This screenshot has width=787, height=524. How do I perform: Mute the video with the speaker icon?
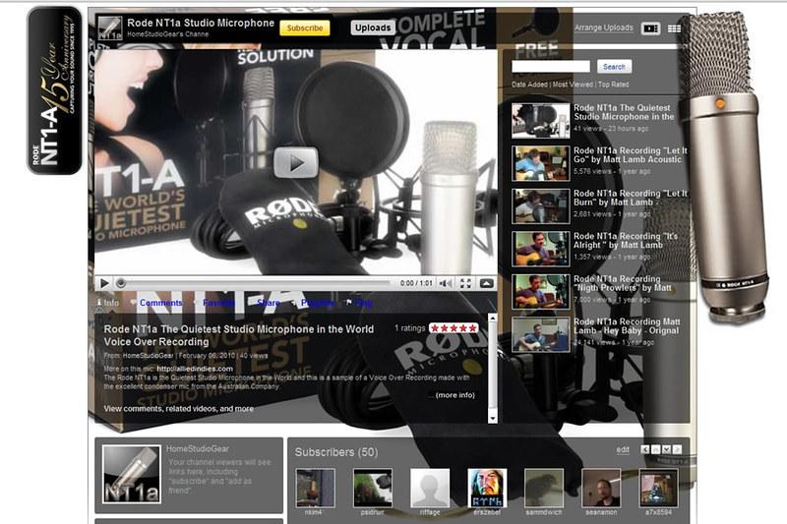pos(445,283)
